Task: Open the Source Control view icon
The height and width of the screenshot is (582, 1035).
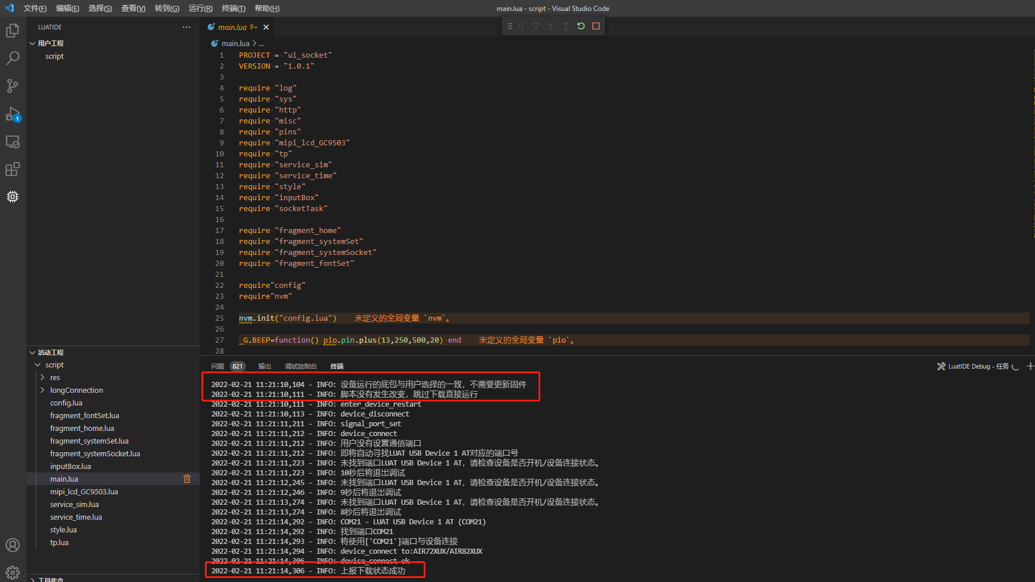Action: [13, 86]
